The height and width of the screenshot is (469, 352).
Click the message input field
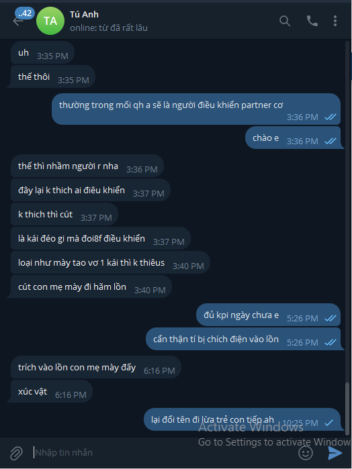click(163, 452)
